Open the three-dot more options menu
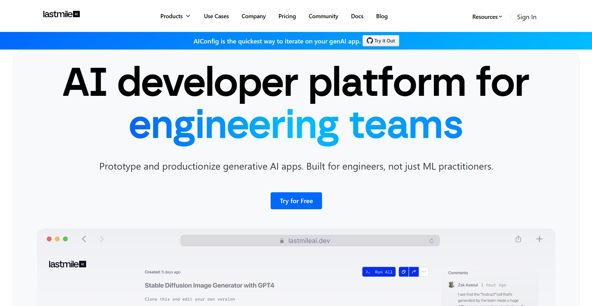This screenshot has width=592, height=306. point(424,272)
